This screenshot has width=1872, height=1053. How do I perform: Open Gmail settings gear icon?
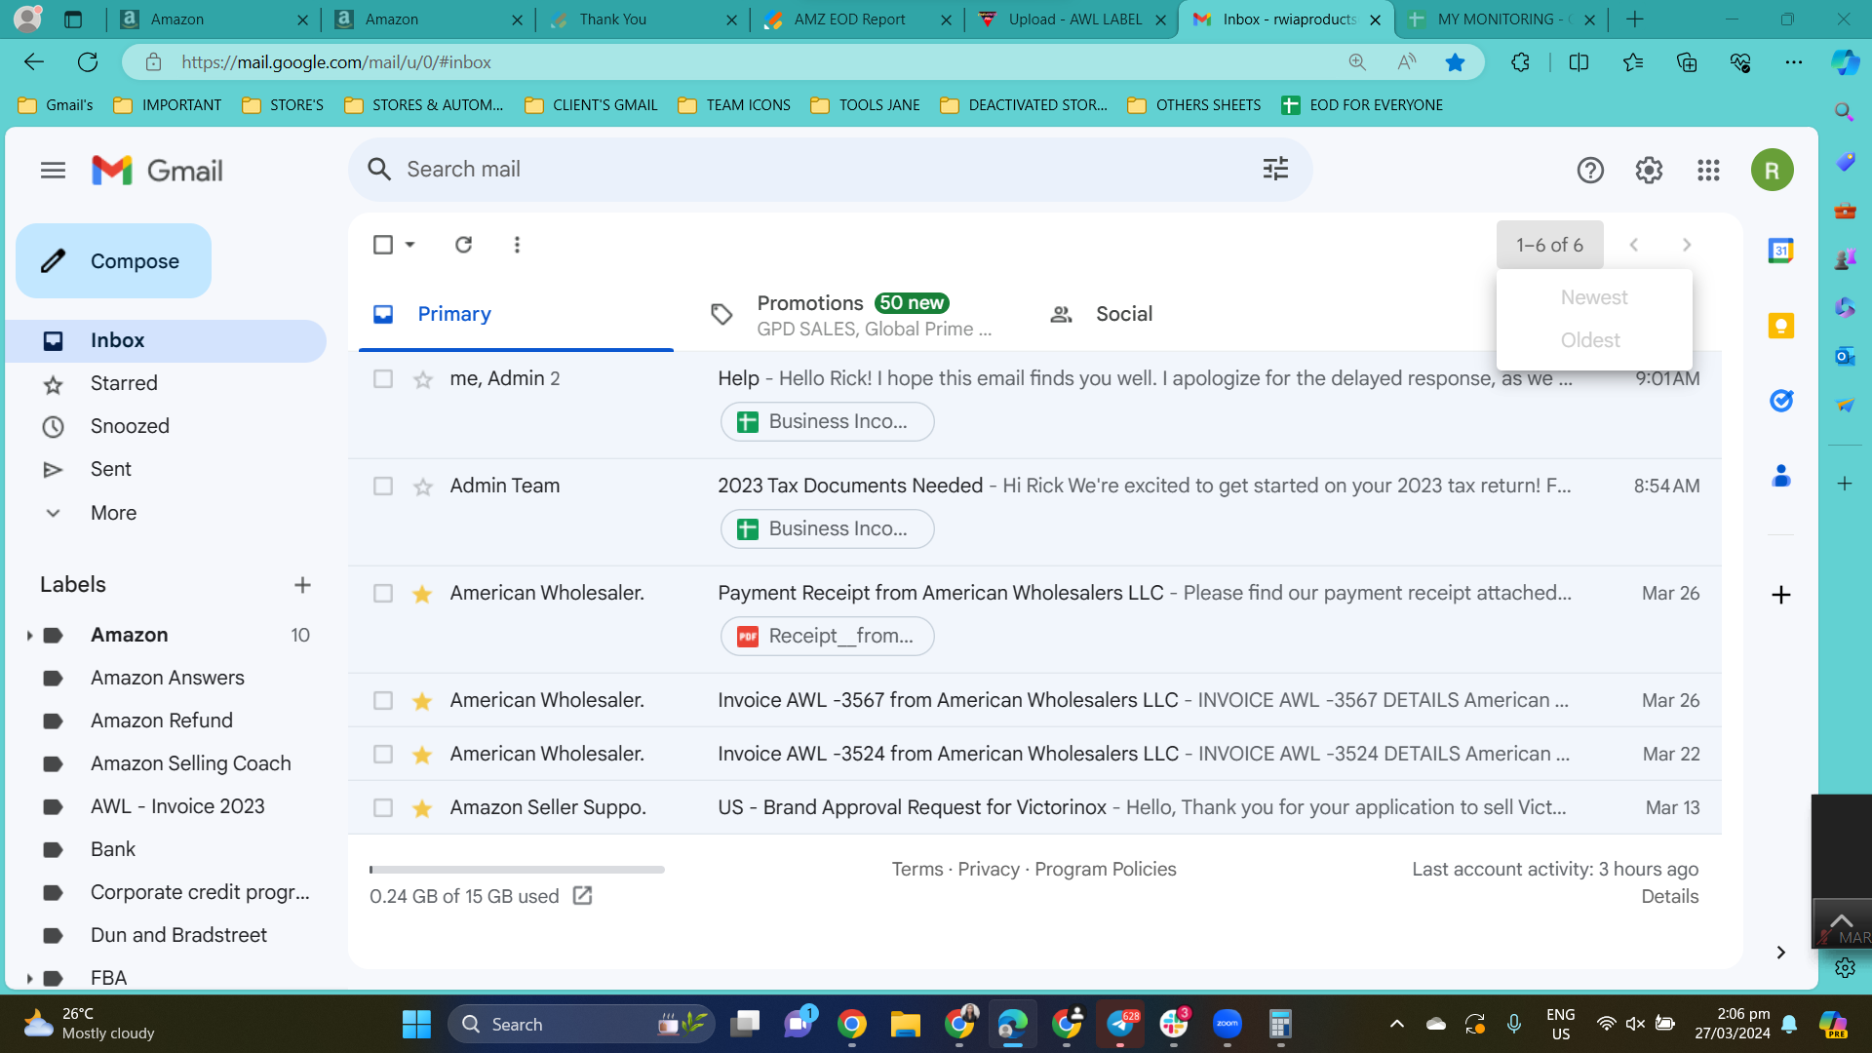click(x=1649, y=171)
